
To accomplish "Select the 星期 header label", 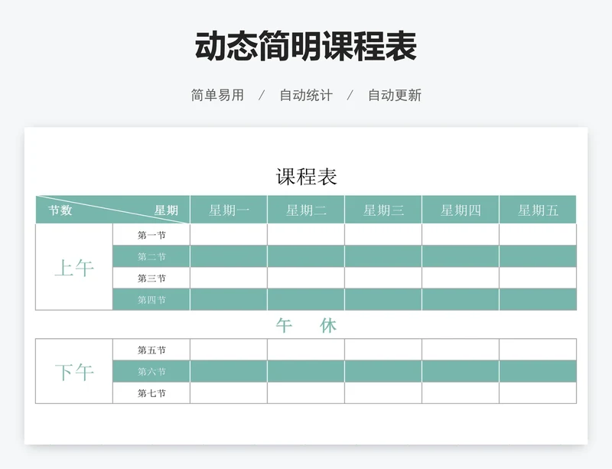I will 166,210.
